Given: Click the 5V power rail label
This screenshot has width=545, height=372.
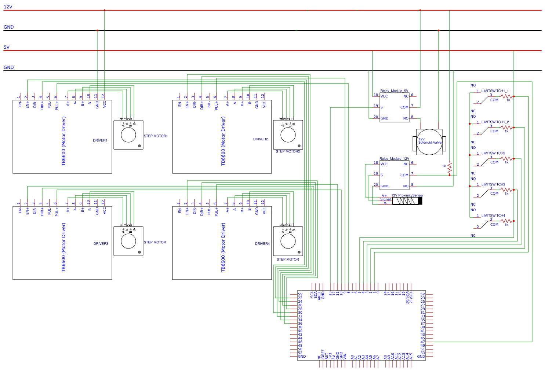Looking at the screenshot, I should click(7, 47).
